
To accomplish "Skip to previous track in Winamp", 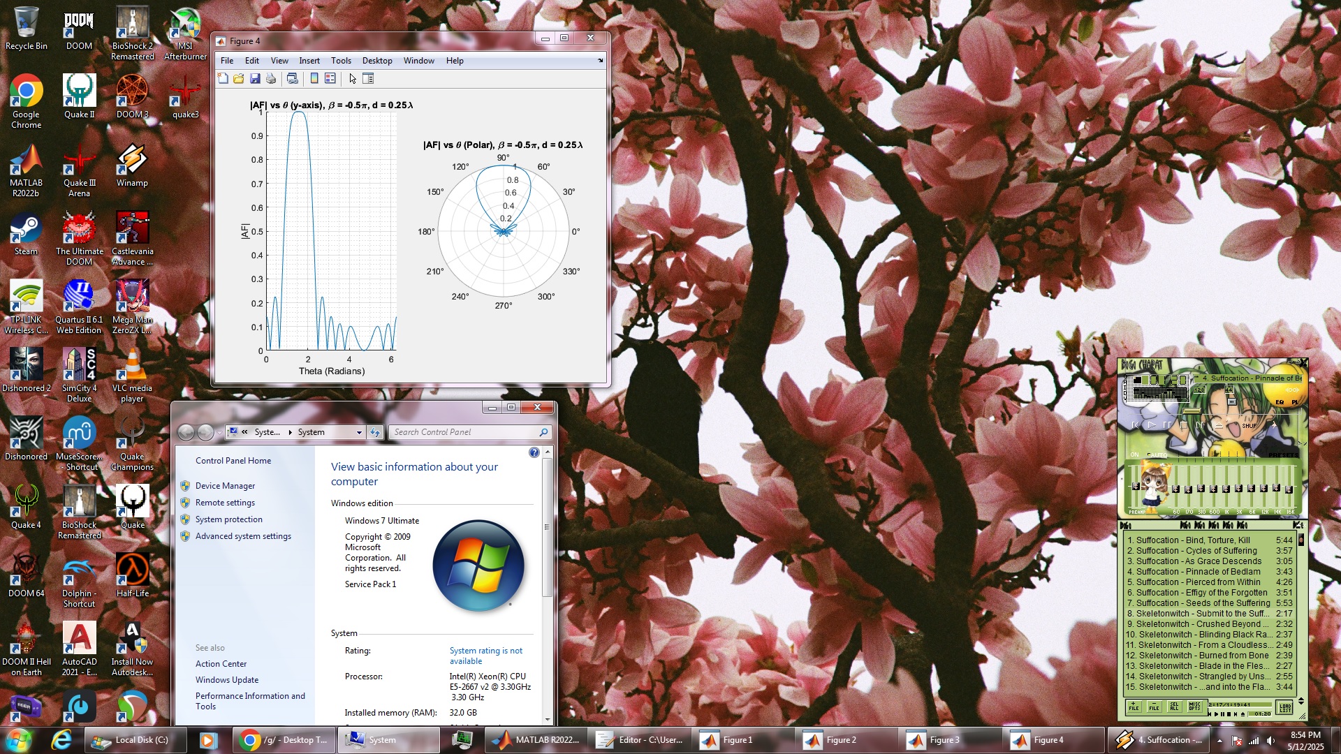I will pyautogui.click(x=1136, y=425).
